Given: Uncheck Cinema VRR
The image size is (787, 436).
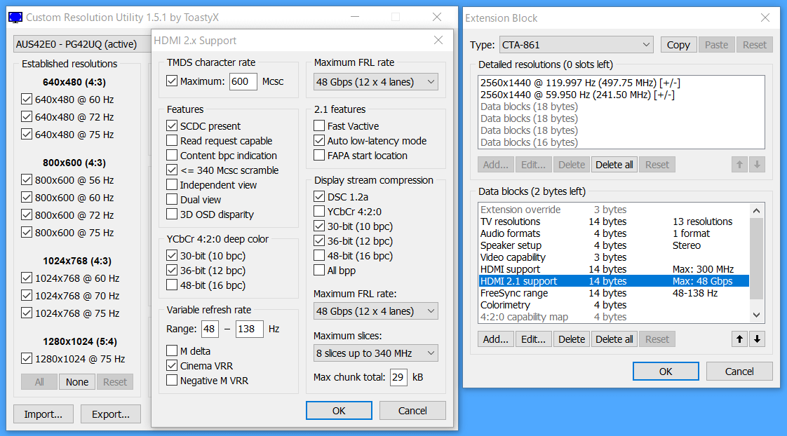Looking at the screenshot, I should click(x=172, y=366).
